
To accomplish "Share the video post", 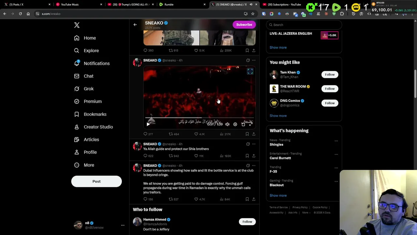I will (x=254, y=134).
